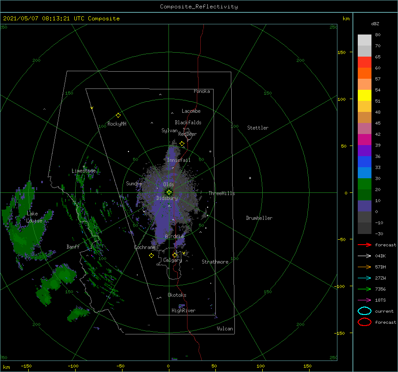This screenshot has height=372, width=398.
Task: Click the Didsbury town label
Action: 167,198
